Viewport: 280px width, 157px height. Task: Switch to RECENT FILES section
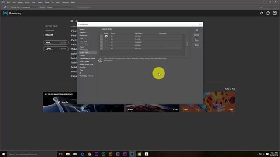click(x=51, y=26)
